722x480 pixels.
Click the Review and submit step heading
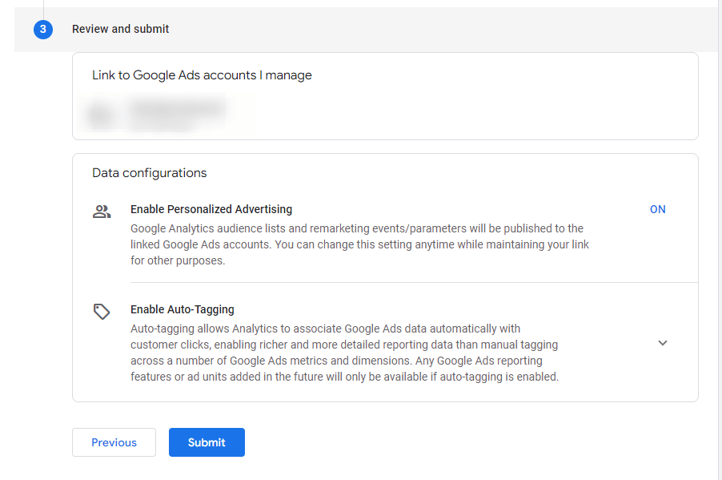[x=121, y=29]
